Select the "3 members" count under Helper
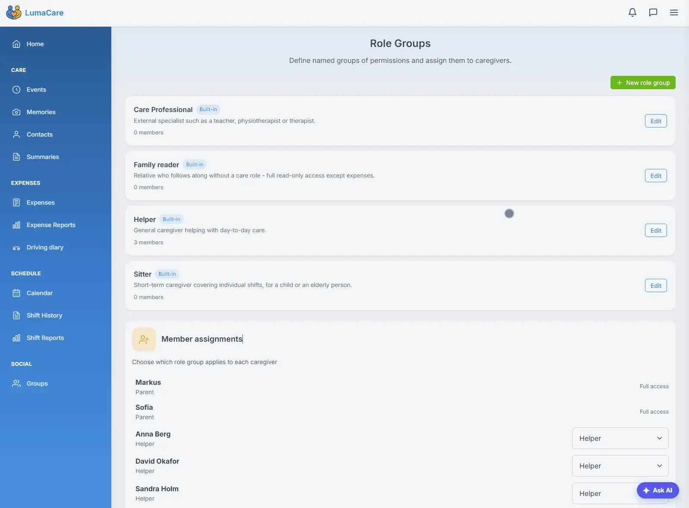689x508 pixels. click(148, 243)
